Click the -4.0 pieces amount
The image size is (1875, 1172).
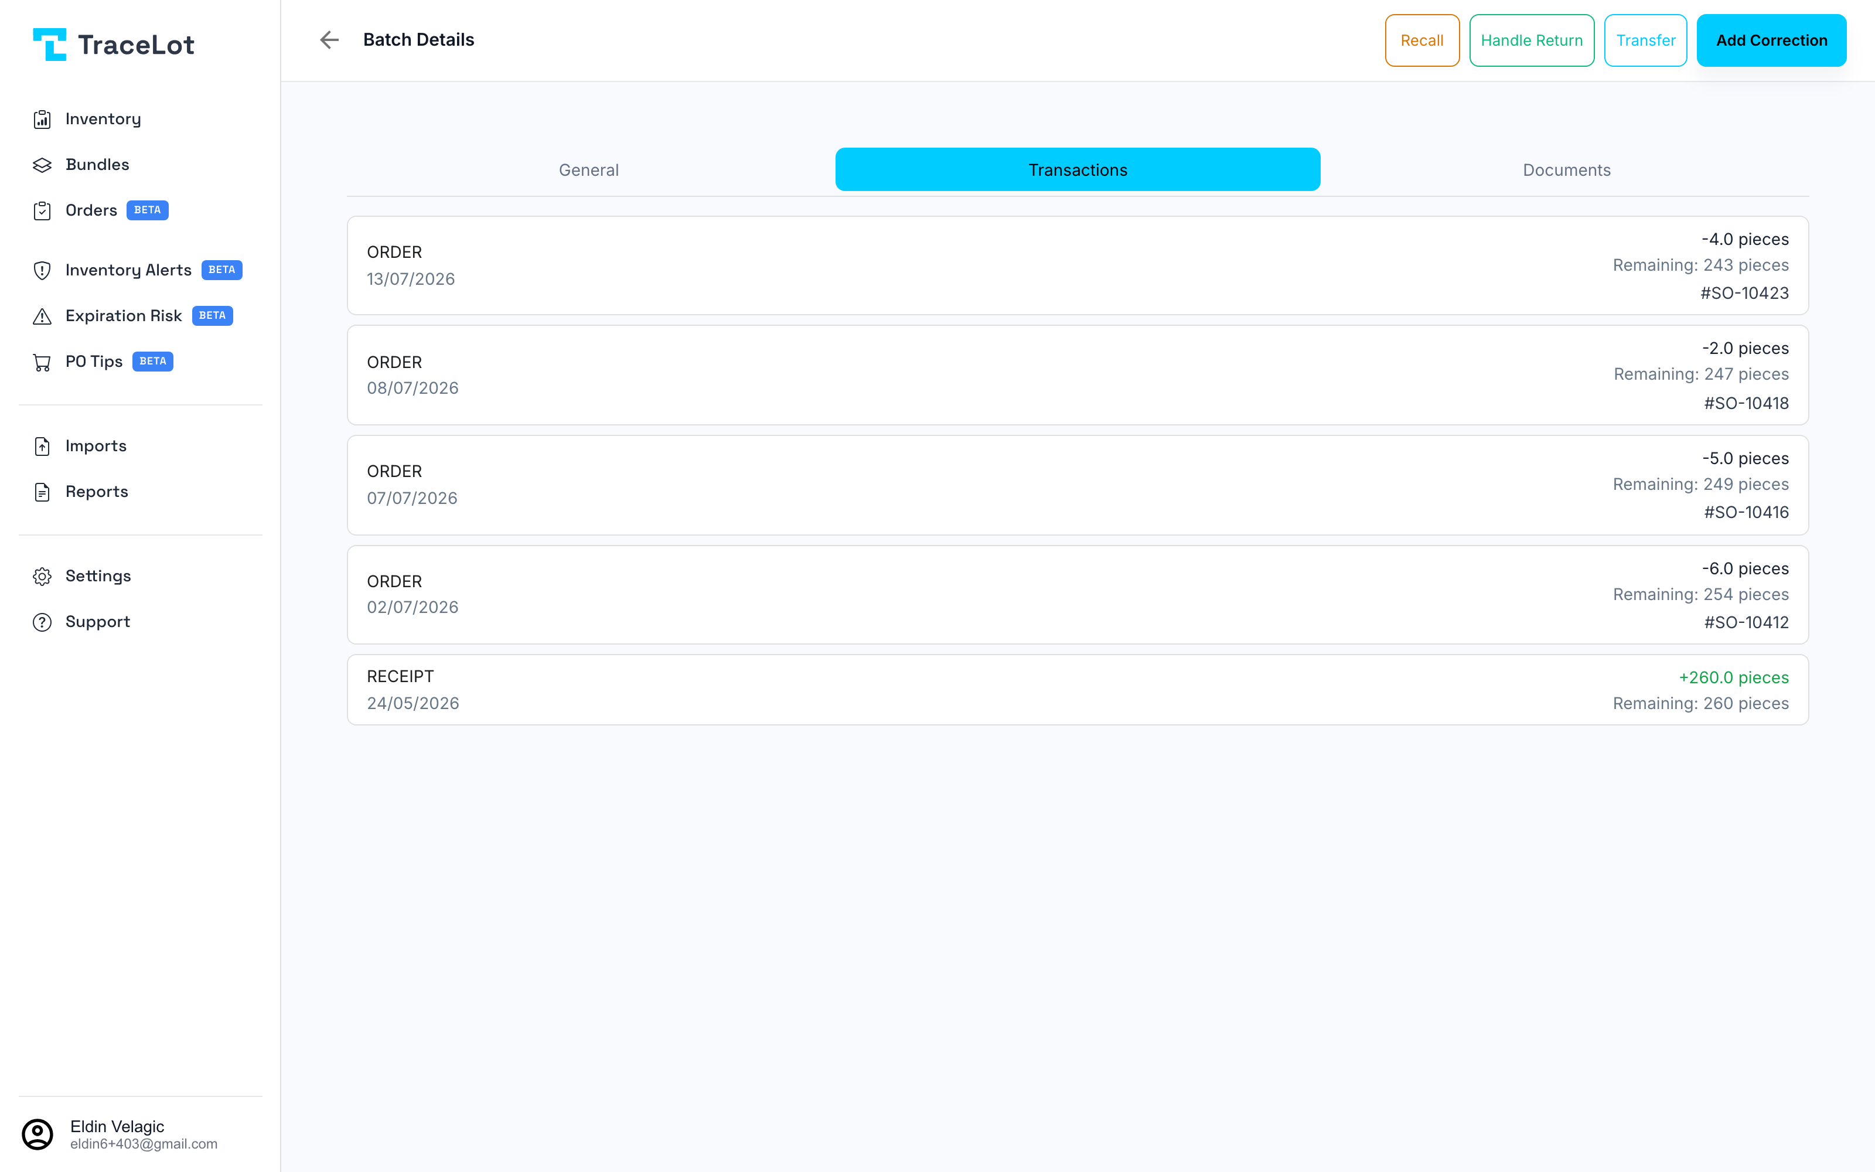[1745, 240]
